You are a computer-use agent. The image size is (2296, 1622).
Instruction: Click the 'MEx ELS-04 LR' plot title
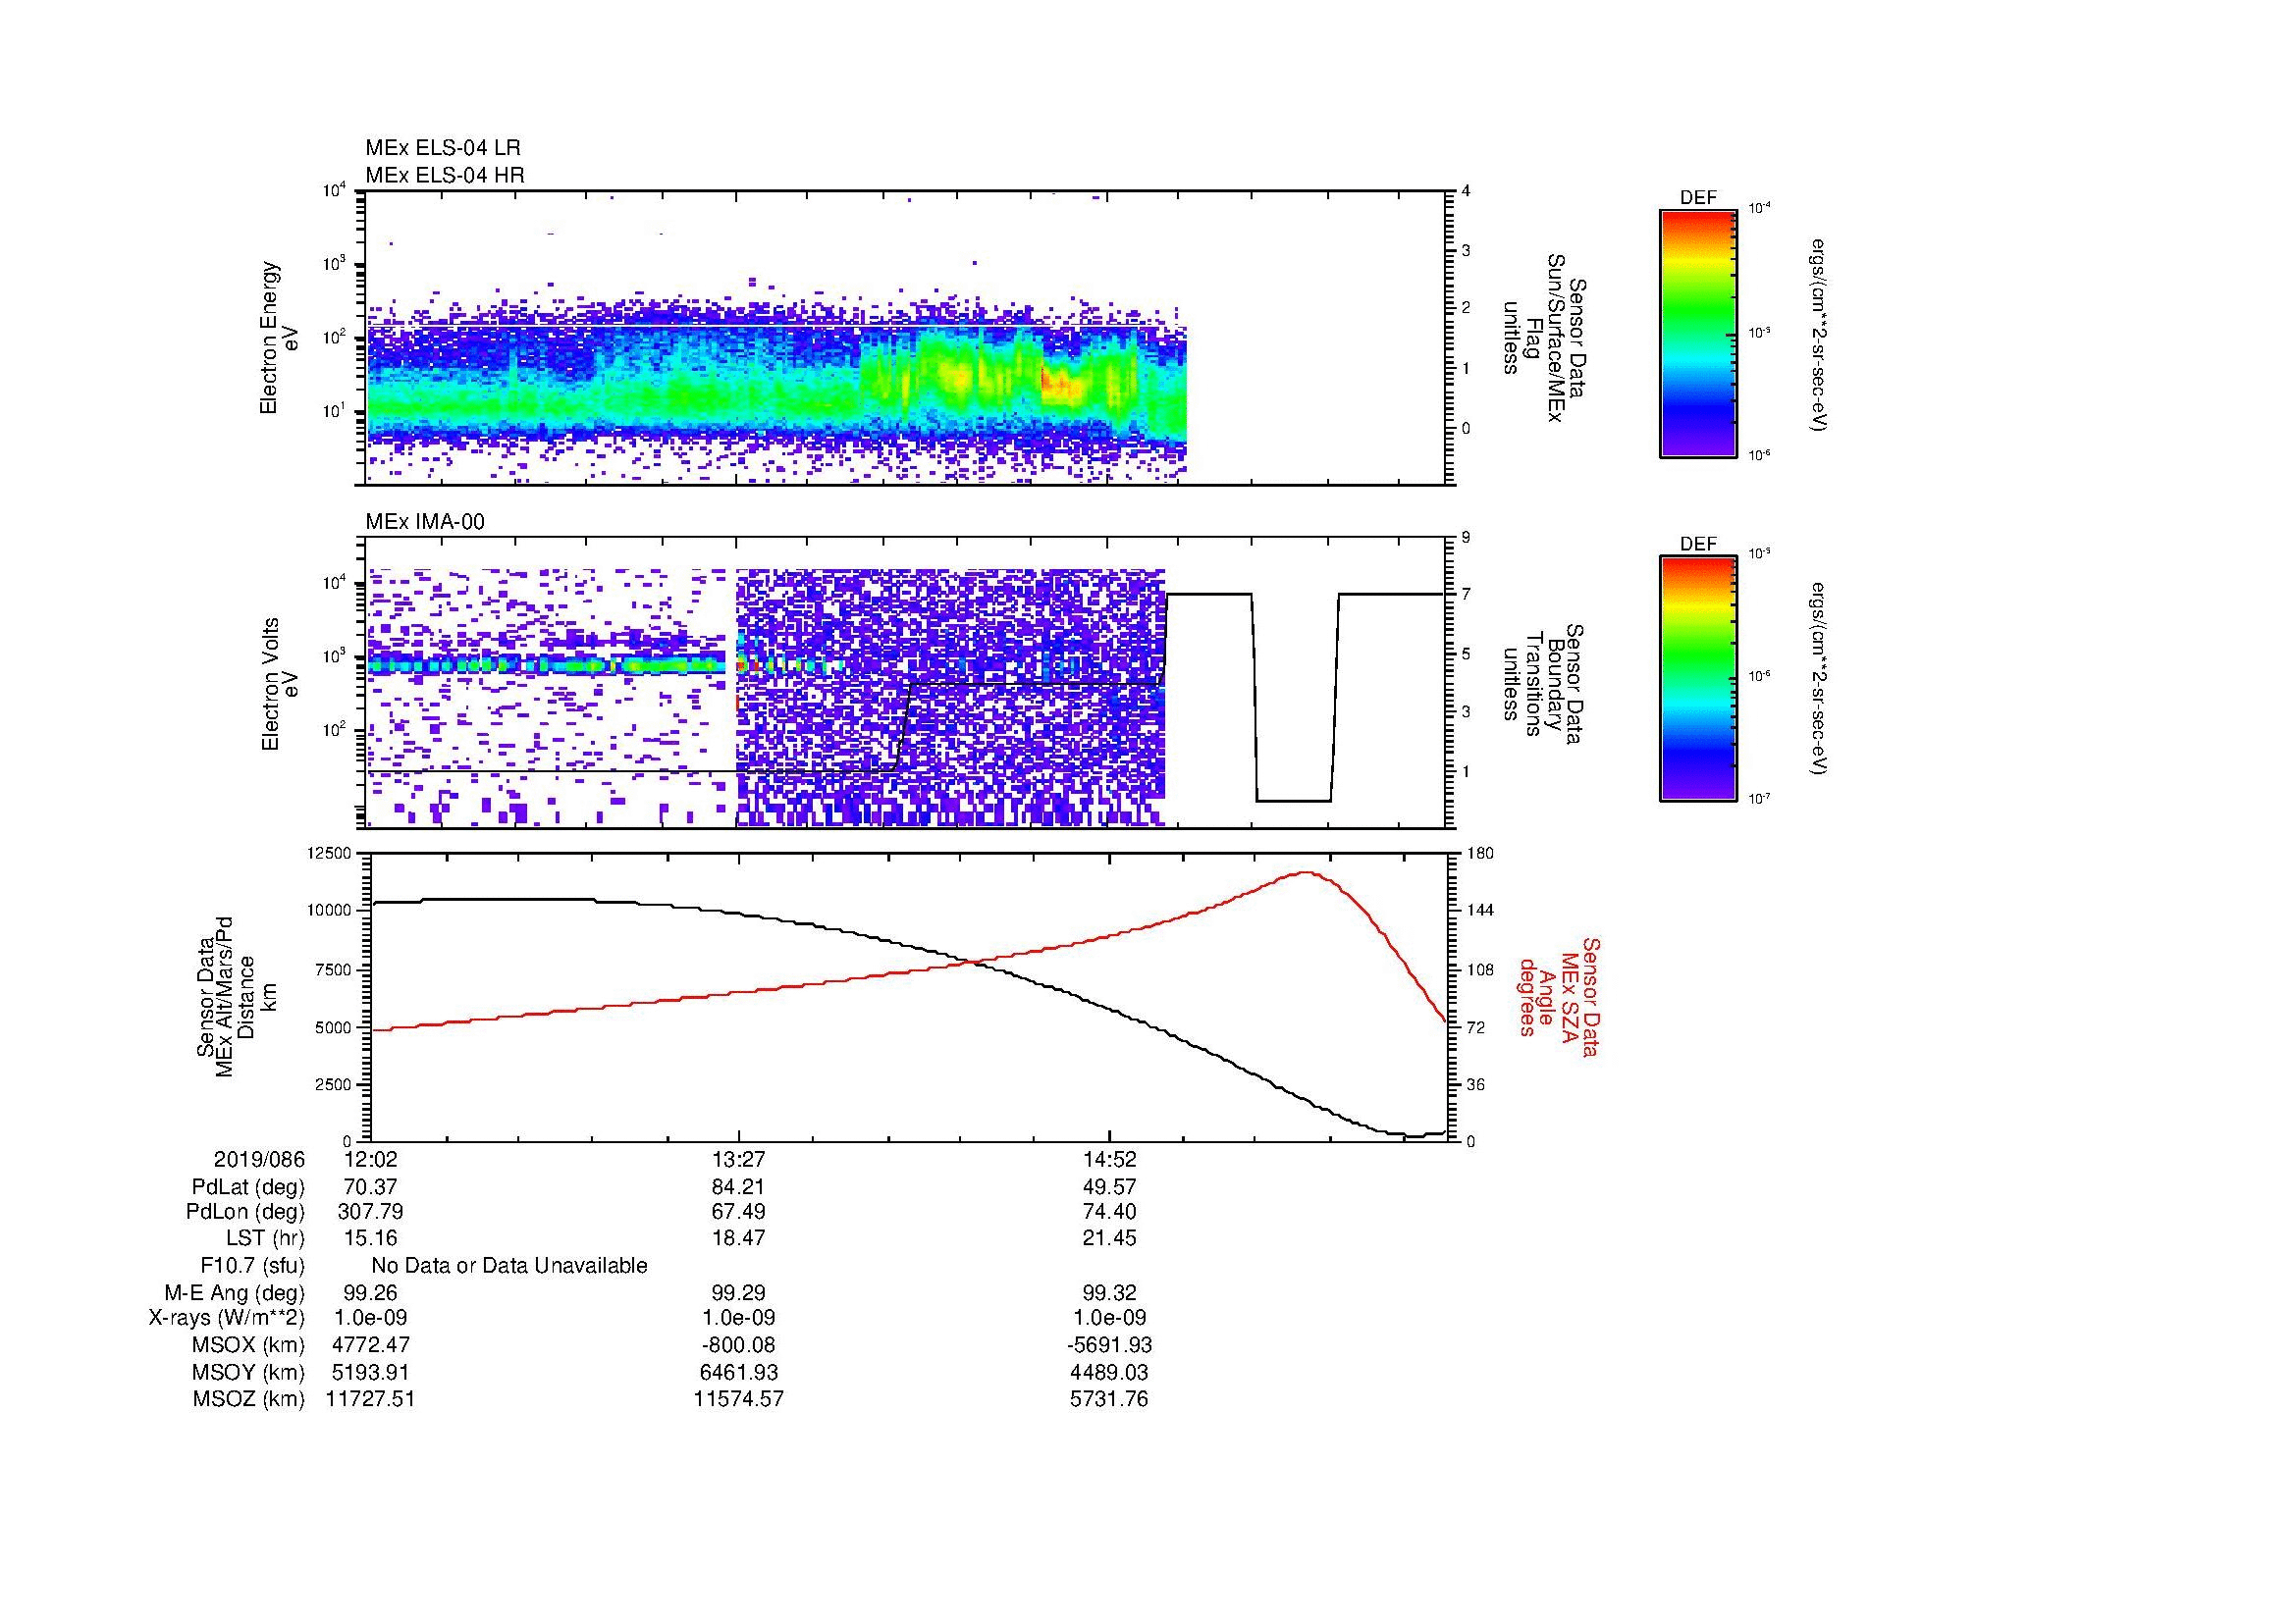coord(442,148)
